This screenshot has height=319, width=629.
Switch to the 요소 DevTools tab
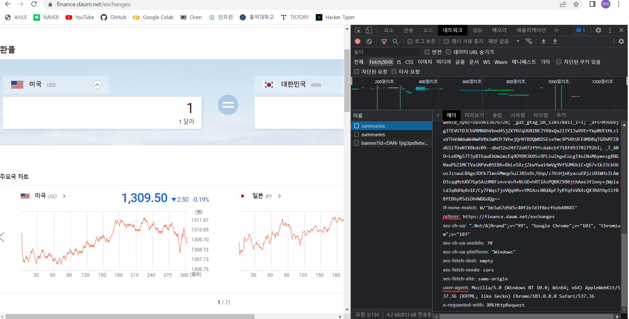tap(389, 30)
